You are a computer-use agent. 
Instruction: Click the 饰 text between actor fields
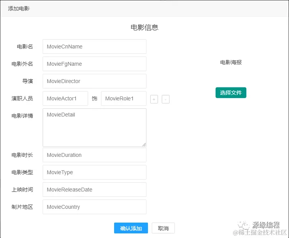click(95, 98)
